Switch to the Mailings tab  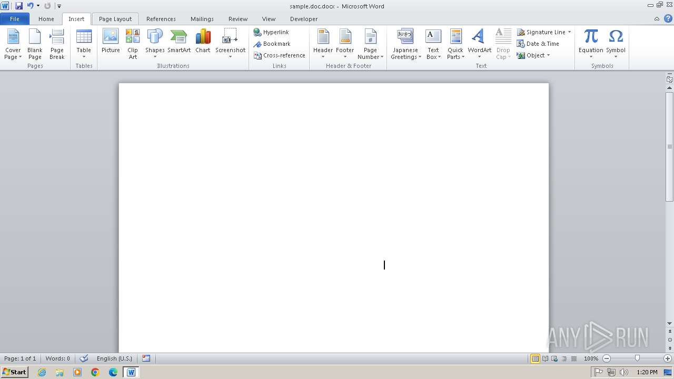click(202, 19)
